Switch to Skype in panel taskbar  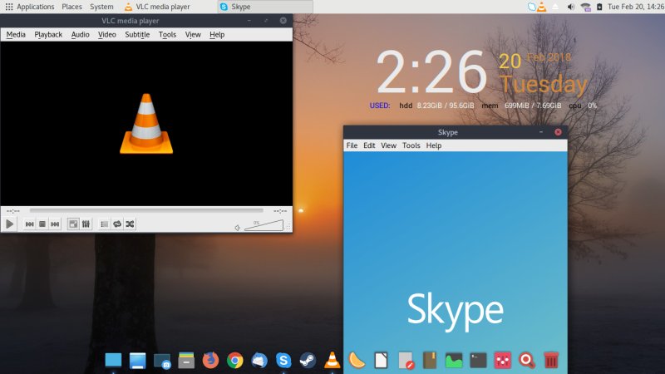[265, 7]
